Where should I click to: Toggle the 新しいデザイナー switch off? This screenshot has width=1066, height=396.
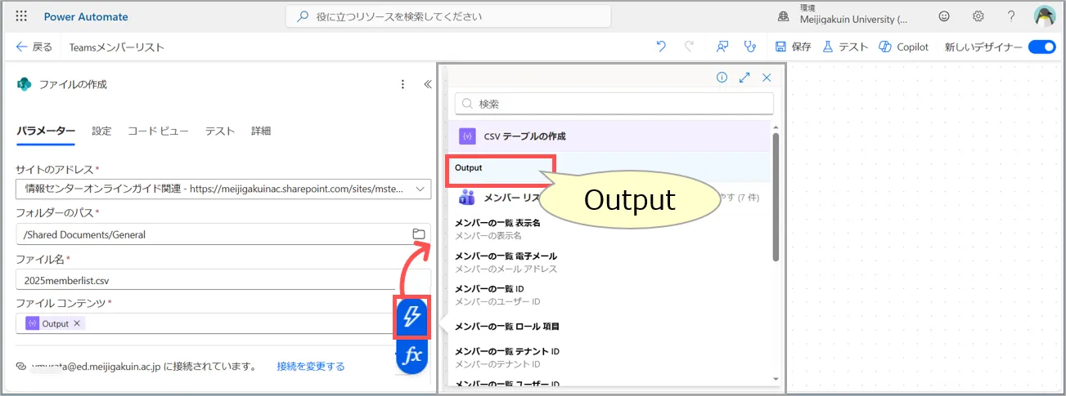click(x=1041, y=47)
